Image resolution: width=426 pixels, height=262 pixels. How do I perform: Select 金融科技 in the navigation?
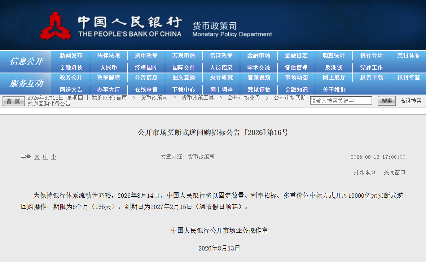pyautogui.click(x=71, y=68)
